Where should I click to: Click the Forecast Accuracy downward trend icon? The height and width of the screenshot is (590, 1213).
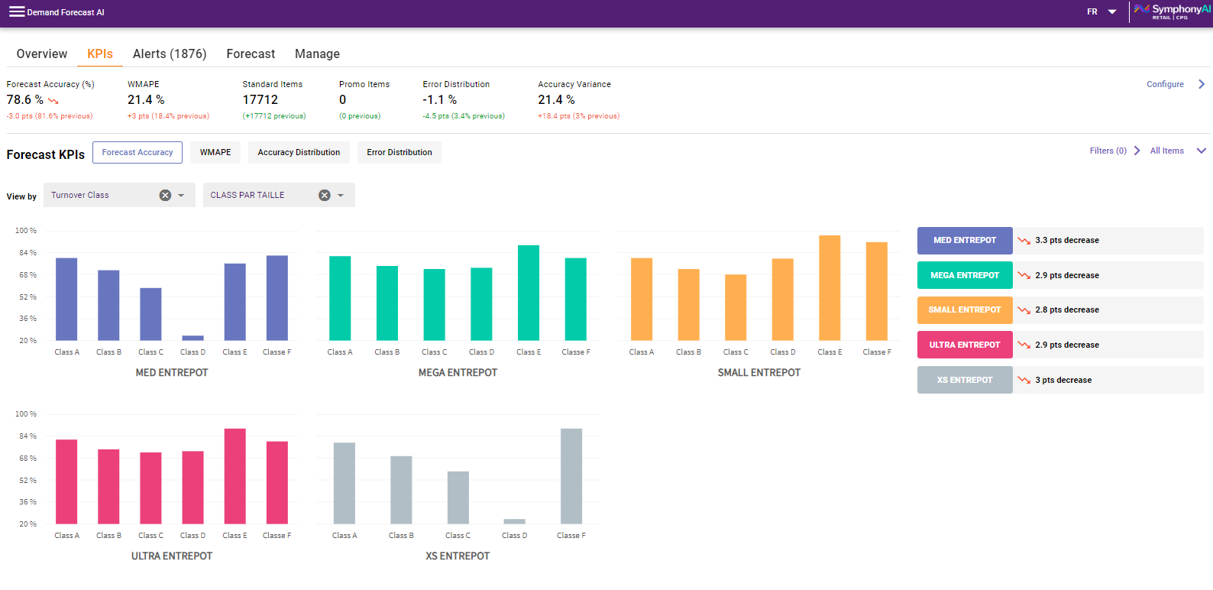[53, 101]
